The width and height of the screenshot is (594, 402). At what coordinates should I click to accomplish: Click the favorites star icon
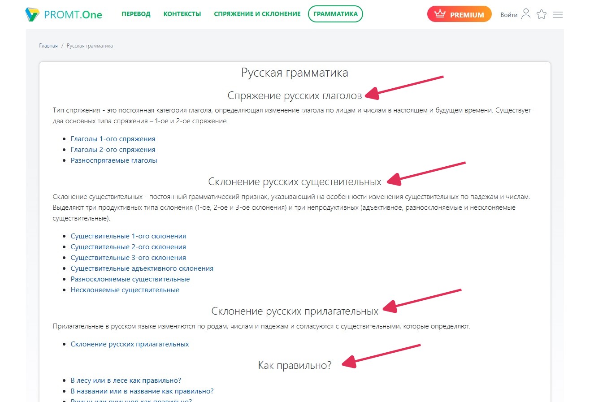pos(542,14)
